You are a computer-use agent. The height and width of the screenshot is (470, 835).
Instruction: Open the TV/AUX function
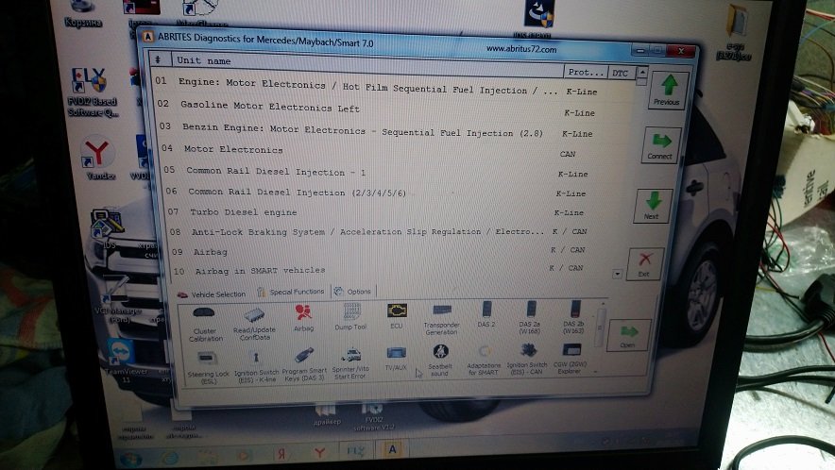[396, 359]
